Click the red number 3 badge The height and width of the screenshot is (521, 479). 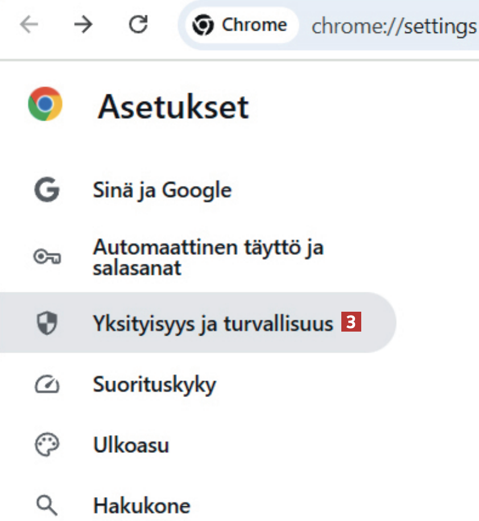click(x=351, y=323)
